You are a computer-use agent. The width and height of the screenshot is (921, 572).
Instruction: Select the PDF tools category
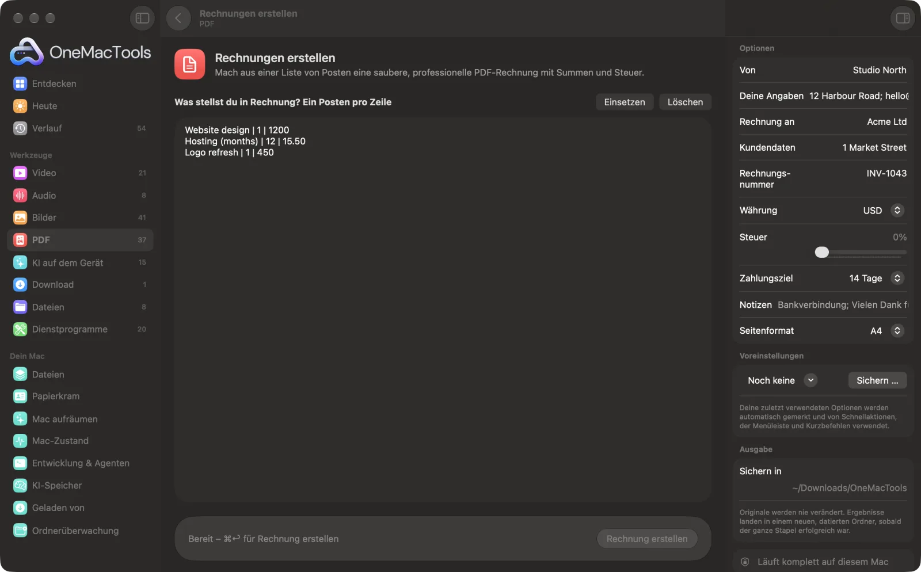tap(80, 240)
